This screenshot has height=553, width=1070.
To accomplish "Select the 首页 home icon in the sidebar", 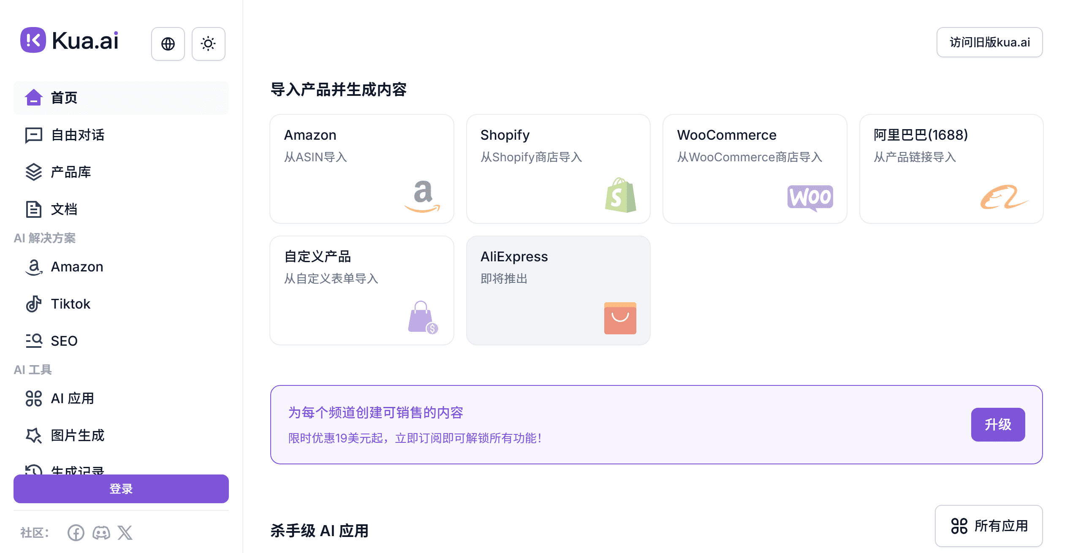I will (x=34, y=98).
